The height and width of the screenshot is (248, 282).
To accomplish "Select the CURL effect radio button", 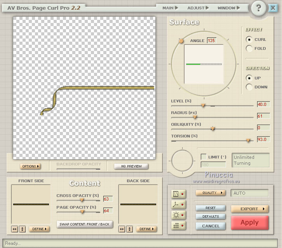I will click(249, 39).
